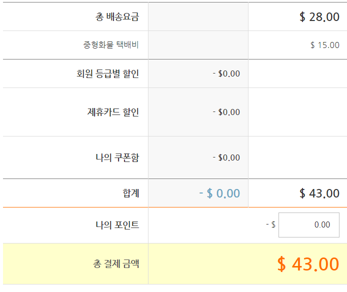Screen dimensions: 347x292
Task: Click the empty gray cell beside 중형화물 택배비
Action: pos(198,45)
